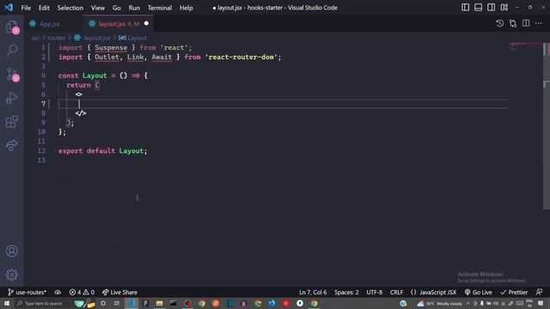Click the eye icon in status bar
The image size is (550, 309).
(58, 292)
